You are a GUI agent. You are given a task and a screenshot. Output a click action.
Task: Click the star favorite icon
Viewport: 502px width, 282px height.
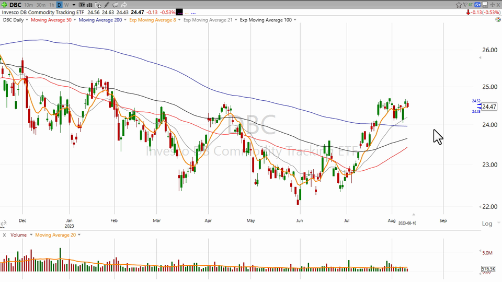pyautogui.click(x=459, y=5)
